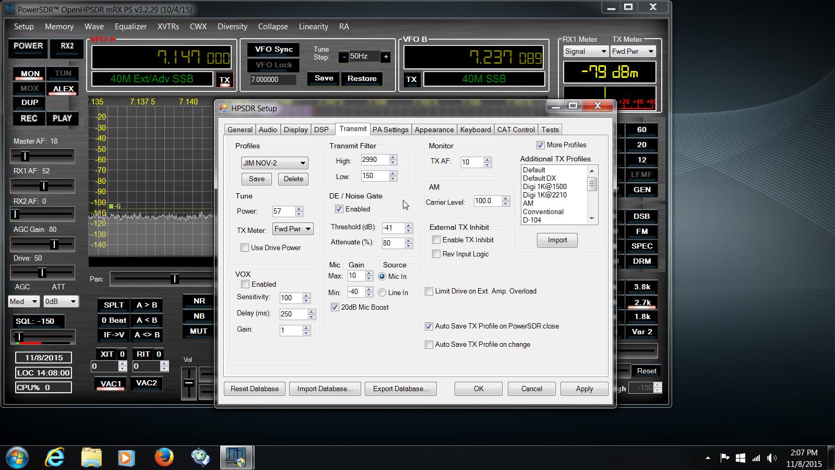835x470 pixels.
Task: Switch to the DSP tab
Action: 321,130
